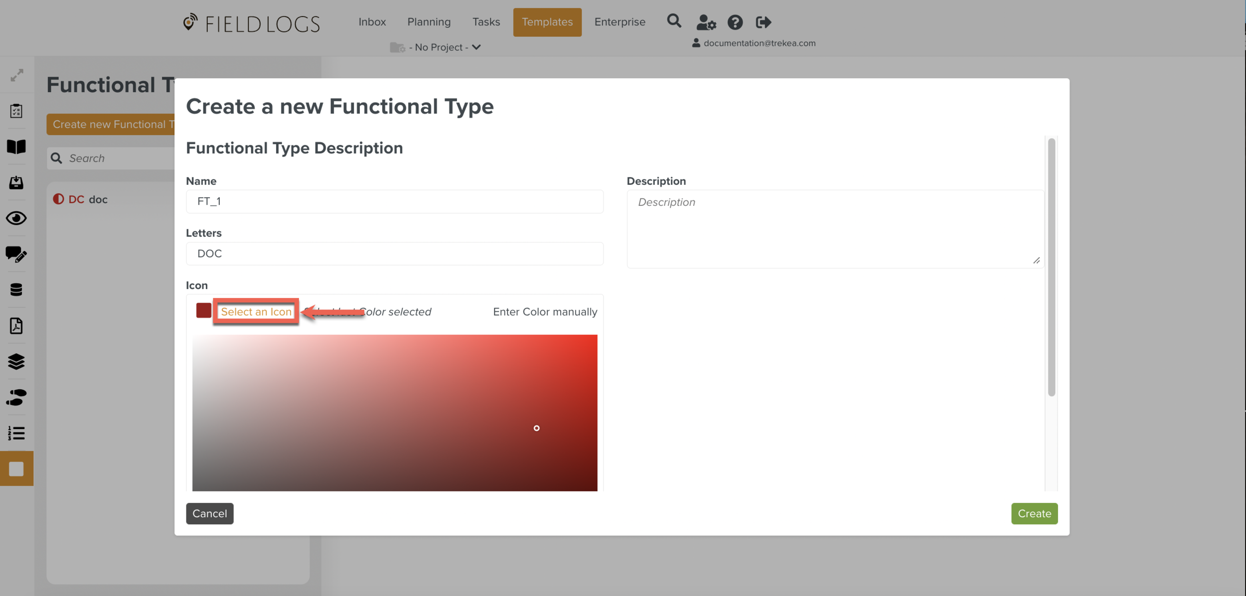Image resolution: width=1246 pixels, height=596 pixels.
Task: Switch to the Templates tab
Action: (x=547, y=22)
